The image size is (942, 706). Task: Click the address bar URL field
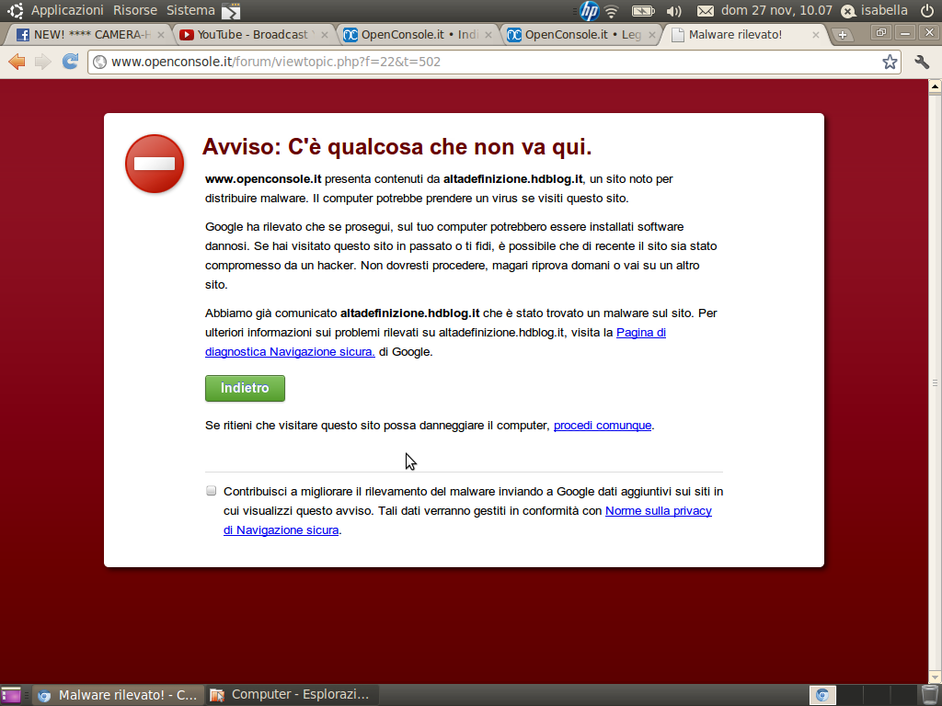tap(493, 62)
